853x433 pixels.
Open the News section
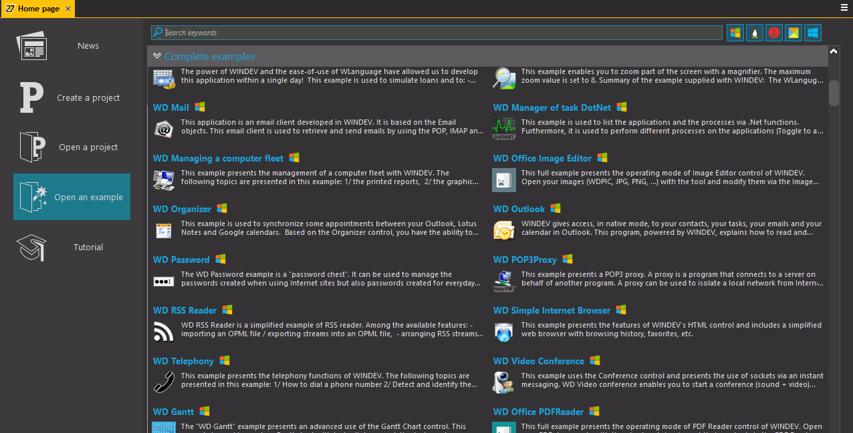(72, 46)
